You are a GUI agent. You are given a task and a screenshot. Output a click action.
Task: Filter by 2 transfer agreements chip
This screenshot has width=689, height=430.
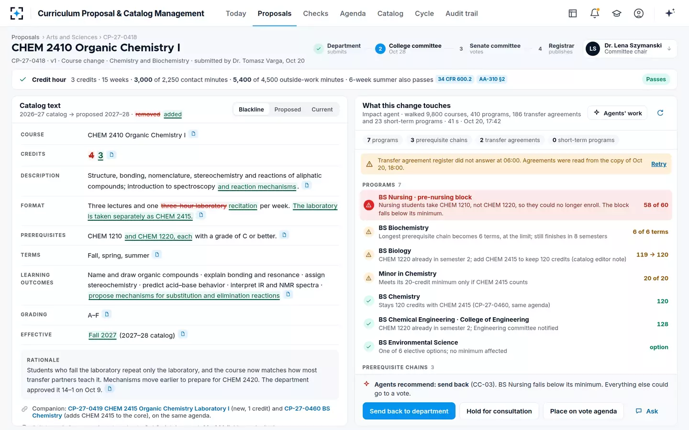510,140
